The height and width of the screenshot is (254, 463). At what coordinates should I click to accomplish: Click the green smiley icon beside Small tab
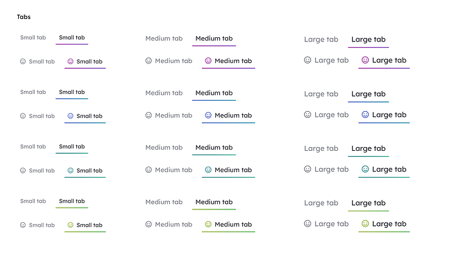tap(70, 225)
